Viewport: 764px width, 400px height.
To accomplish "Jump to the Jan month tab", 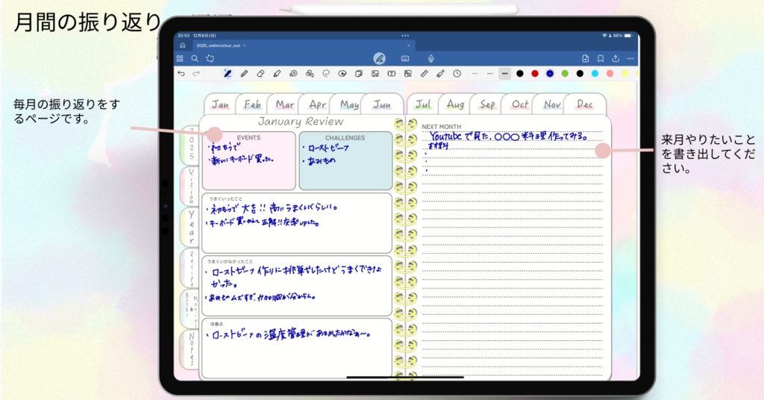I will [220, 104].
